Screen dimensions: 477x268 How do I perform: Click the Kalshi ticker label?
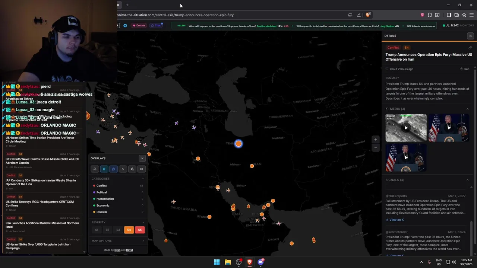[x=181, y=26]
